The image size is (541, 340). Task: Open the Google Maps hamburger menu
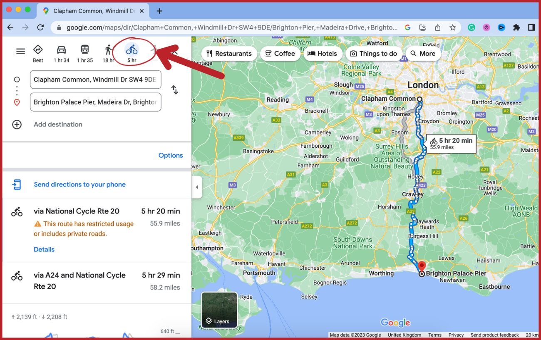click(x=20, y=51)
